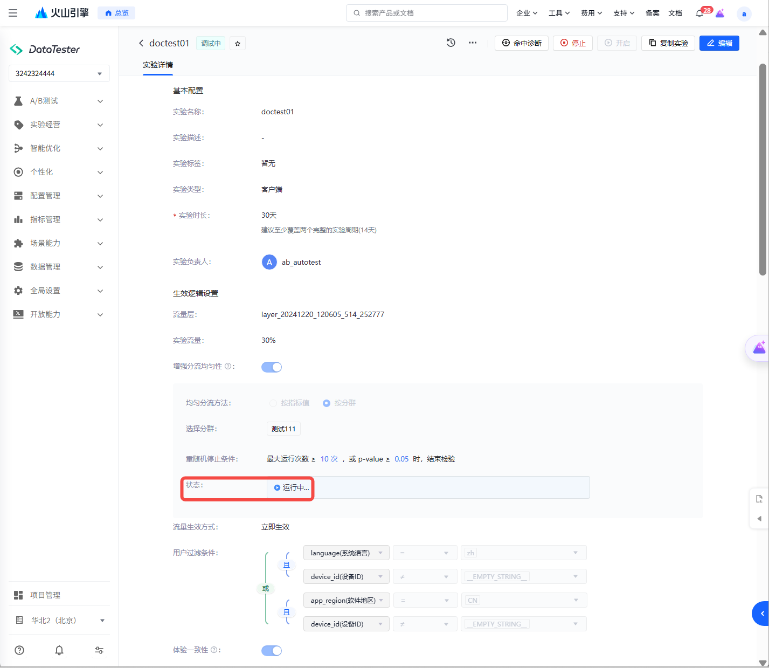Viewport: 769px width, 668px height.
Task: Click the search products or docs field
Action: tap(427, 13)
